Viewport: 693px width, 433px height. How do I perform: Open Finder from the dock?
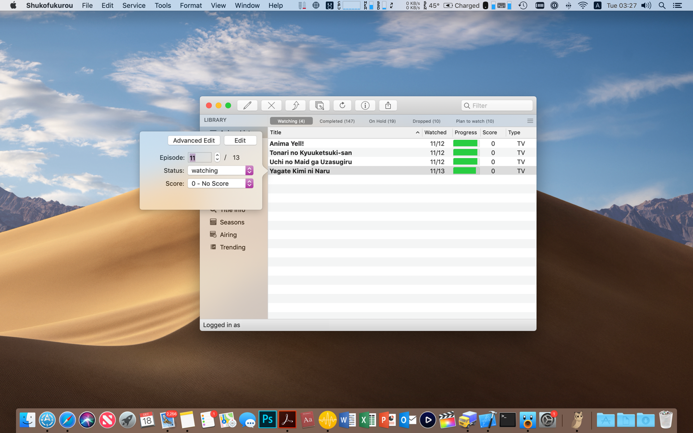coord(27,420)
